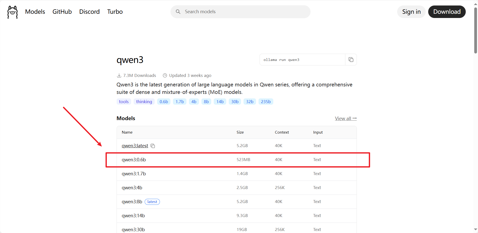Click the Name column header

pyautogui.click(x=127, y=132)
